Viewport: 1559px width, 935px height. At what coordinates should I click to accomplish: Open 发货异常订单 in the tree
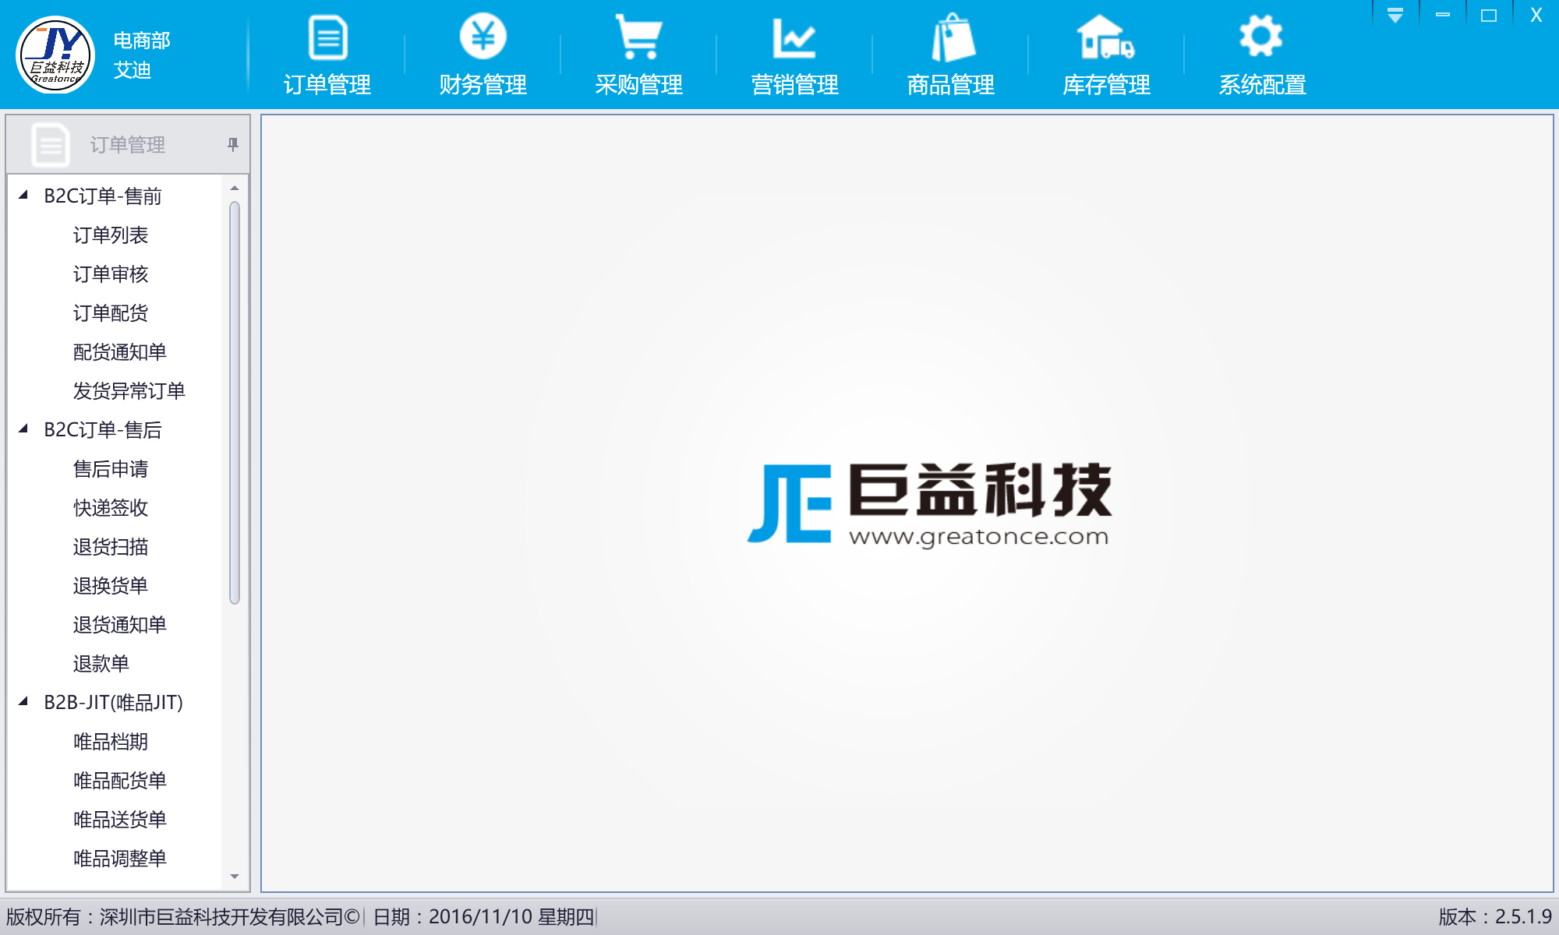pyautogui.click(x=129, y=390)
